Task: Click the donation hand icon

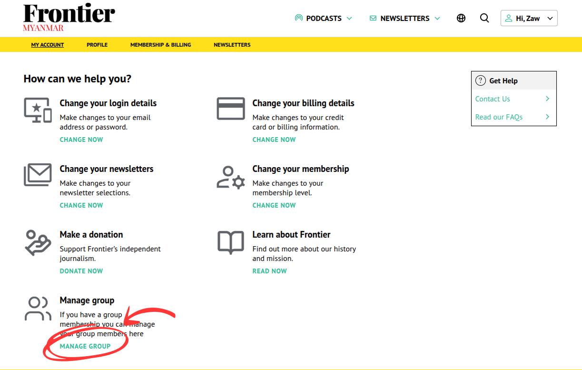Action: (x=38, y=244)
